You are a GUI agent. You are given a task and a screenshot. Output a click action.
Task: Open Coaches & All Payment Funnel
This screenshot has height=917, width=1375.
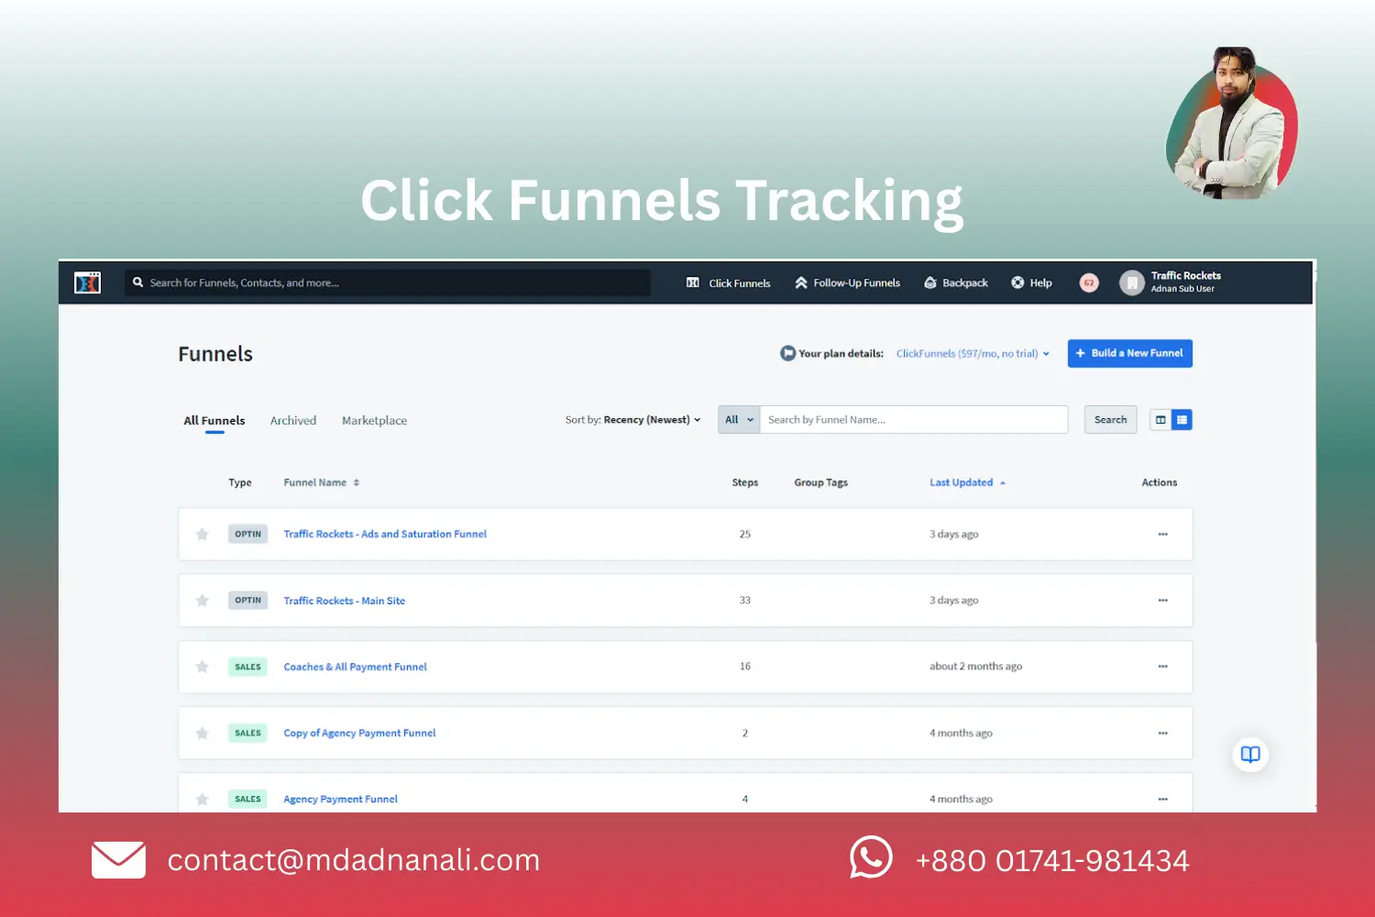355,667
